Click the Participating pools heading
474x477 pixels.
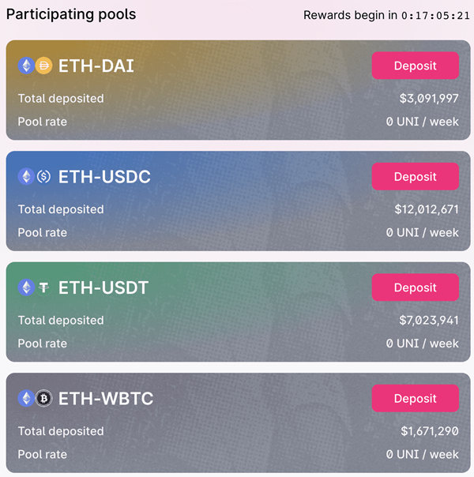point(71,14)
